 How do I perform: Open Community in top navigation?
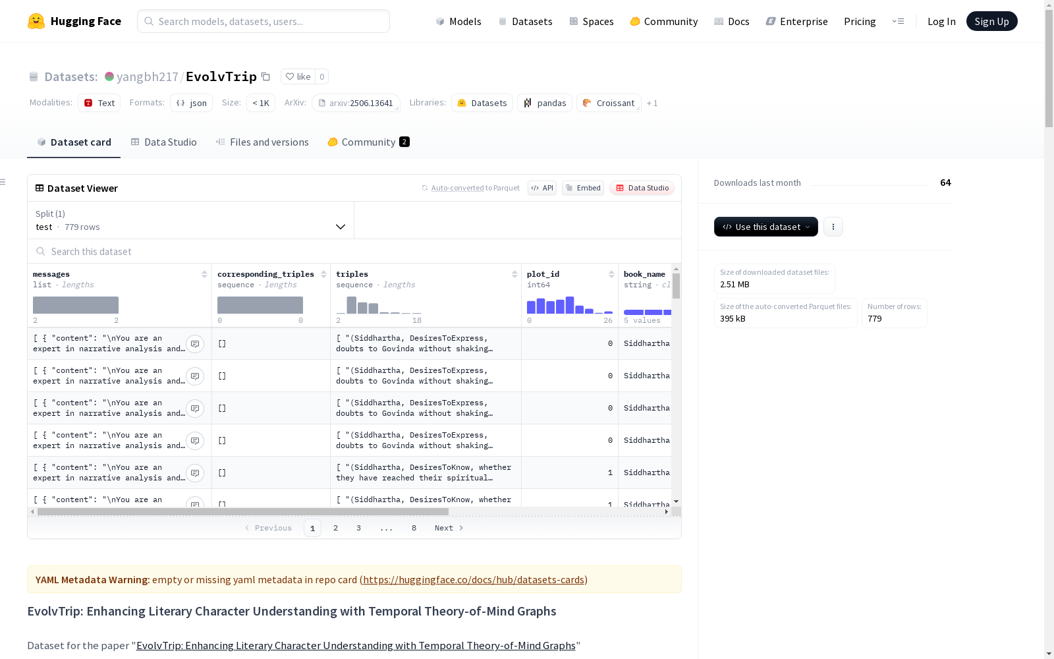pyautogui.click(x=664, y=21)
